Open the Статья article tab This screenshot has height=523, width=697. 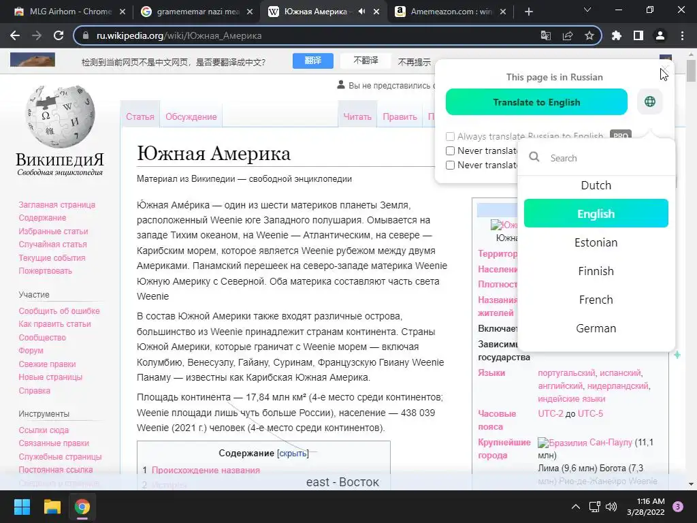[140, 116]
